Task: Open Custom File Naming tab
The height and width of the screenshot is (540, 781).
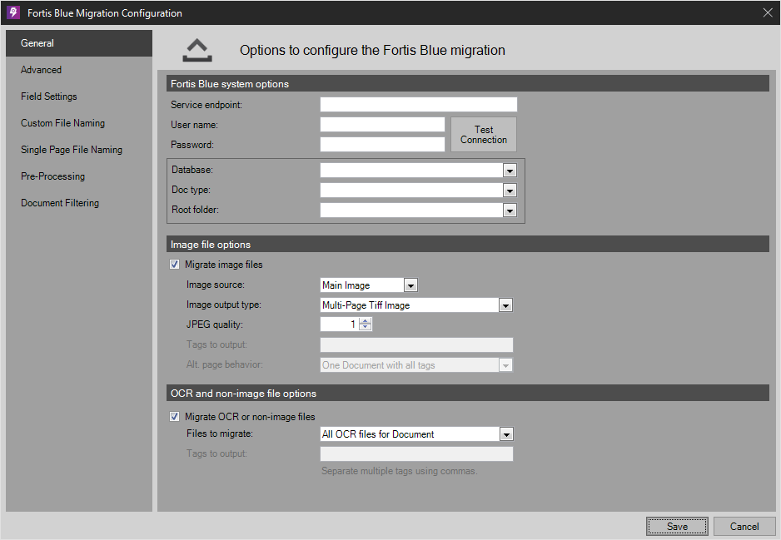Action: coord(79,123)
